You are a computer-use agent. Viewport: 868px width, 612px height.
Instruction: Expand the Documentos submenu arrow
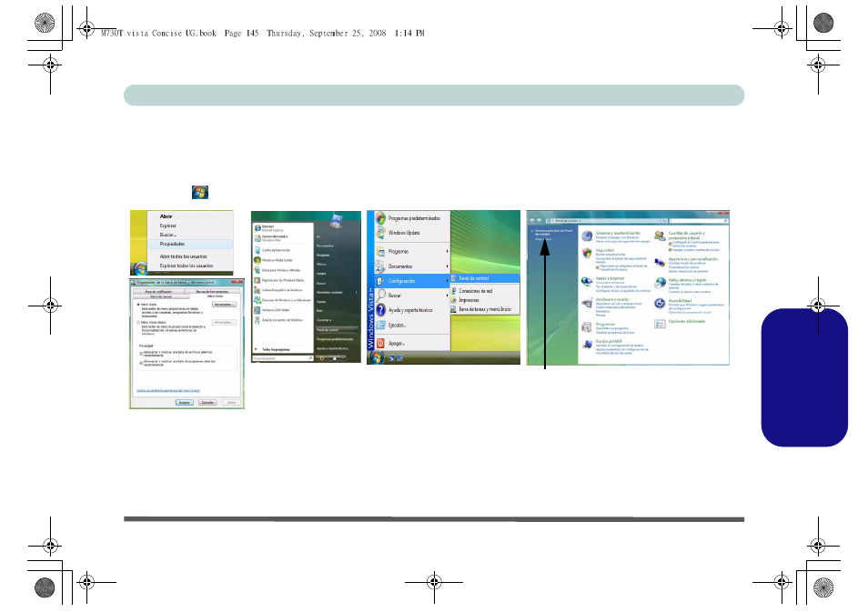point(447,266)
